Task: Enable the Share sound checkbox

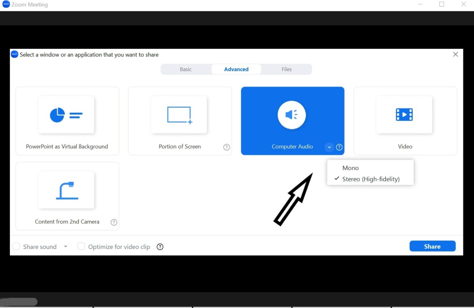Action: (x=16, y=246)
